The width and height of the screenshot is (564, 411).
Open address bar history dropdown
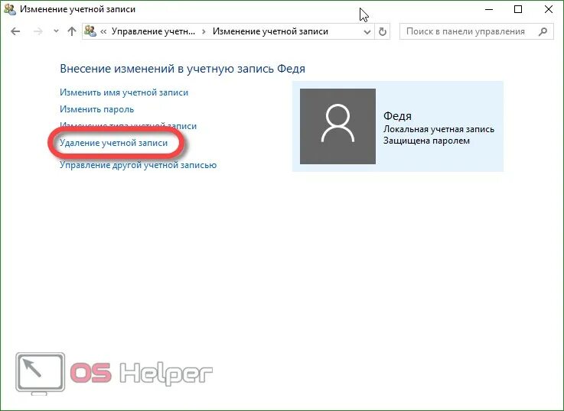coord(367,32)
